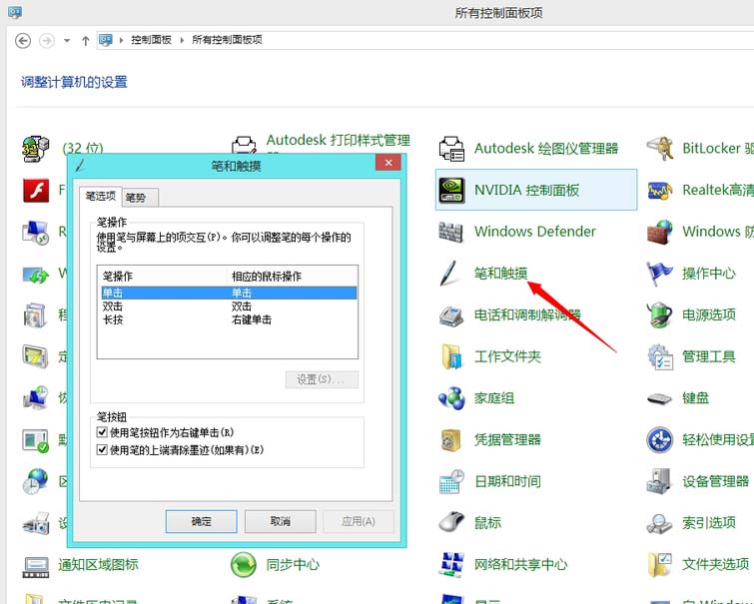Open the 设备管理器 icon

659,481
